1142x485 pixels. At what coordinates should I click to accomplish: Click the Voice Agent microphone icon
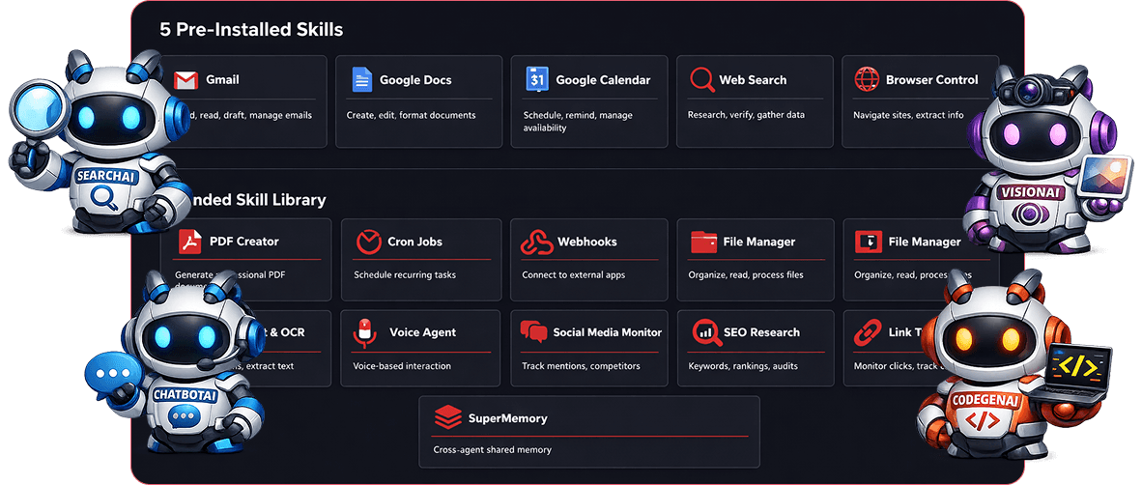pos(364,332)
